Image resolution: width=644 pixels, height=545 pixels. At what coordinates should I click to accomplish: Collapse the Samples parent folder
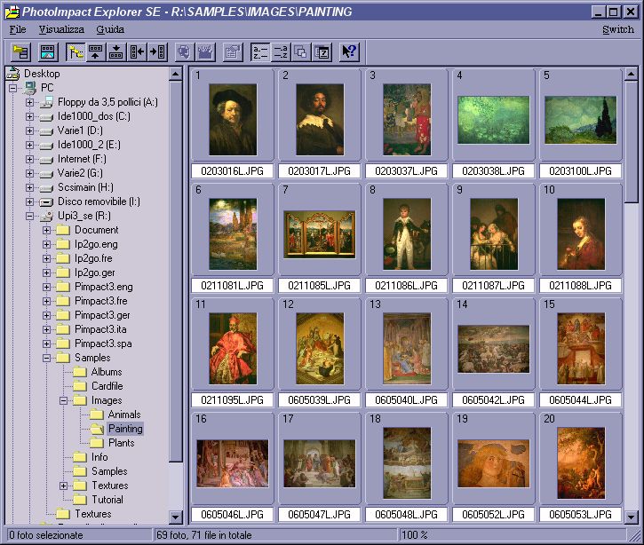point(46,358)
